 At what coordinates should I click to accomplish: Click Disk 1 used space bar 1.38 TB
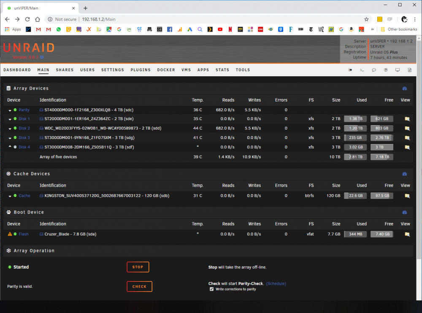pos(355,119)
